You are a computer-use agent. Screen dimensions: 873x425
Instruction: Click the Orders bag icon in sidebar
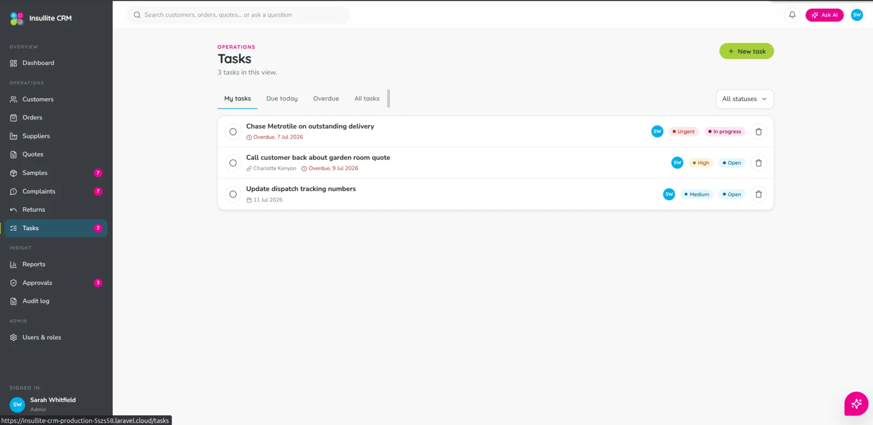pyautogui.click(x=14, y=118)
